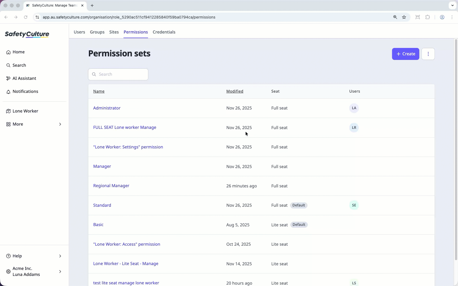The width and height of the screenshot is (458, 286).
Task: Click the LA user avatar
Action: coord(354,108)
